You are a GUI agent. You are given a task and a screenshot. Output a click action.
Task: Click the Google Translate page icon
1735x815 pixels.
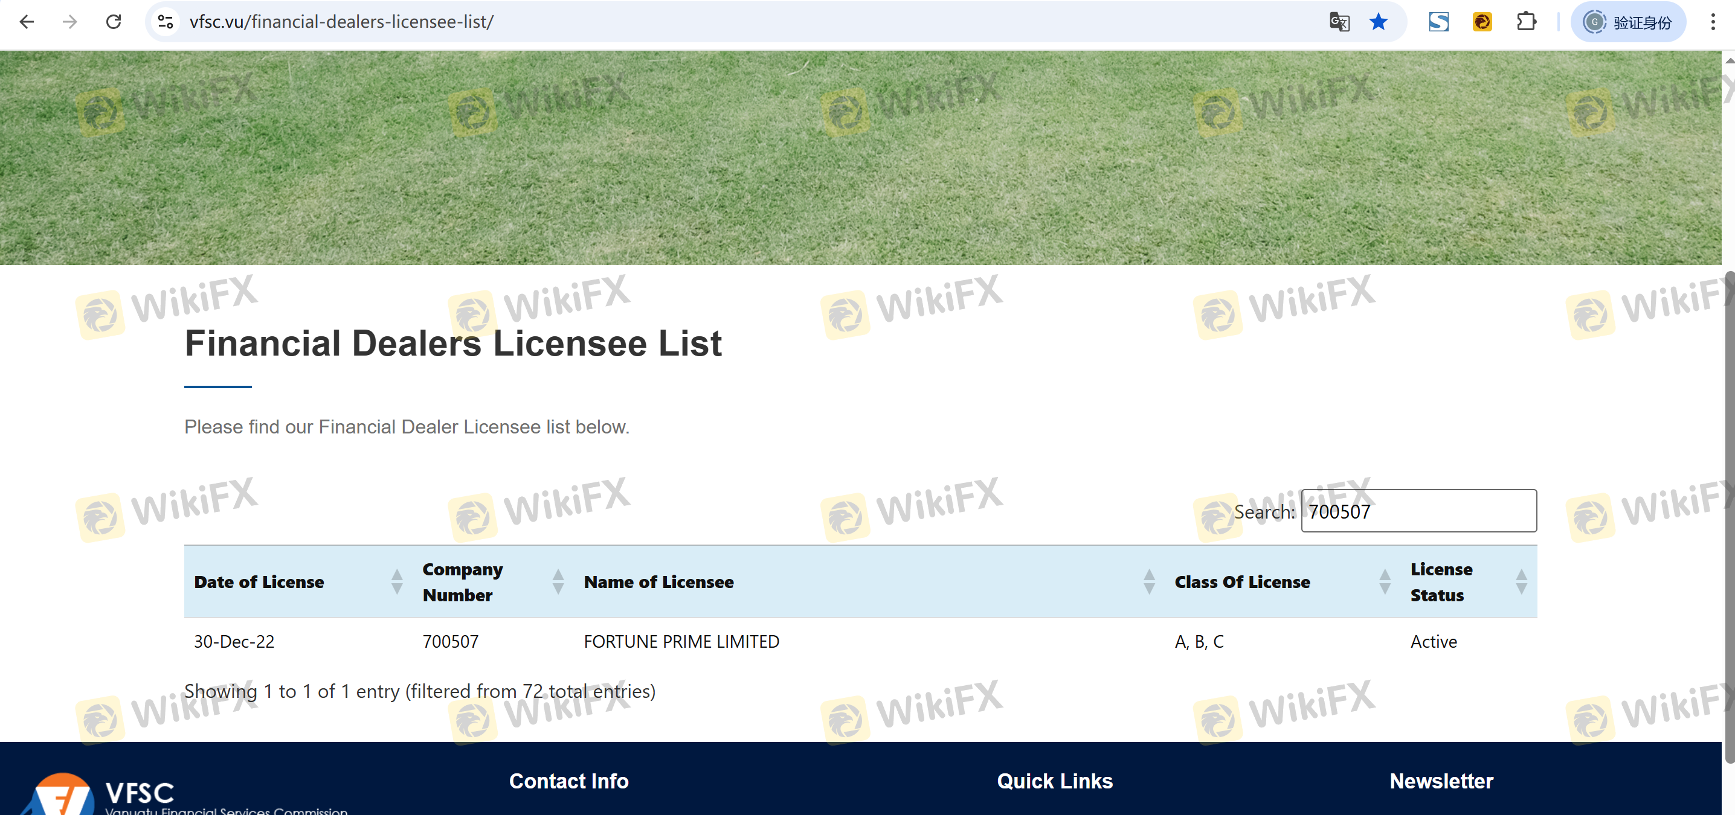(1339, 22)
